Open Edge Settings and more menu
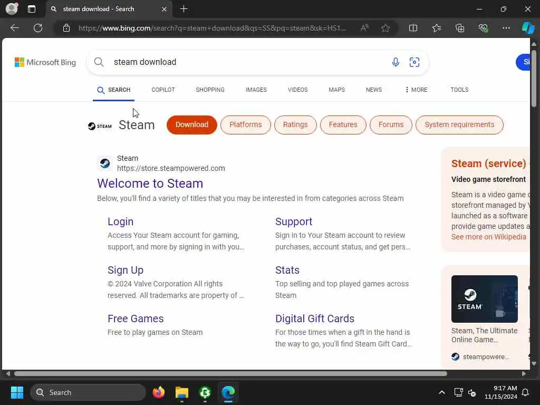Viewport: 540px width, 405px height. pos(506,28)
